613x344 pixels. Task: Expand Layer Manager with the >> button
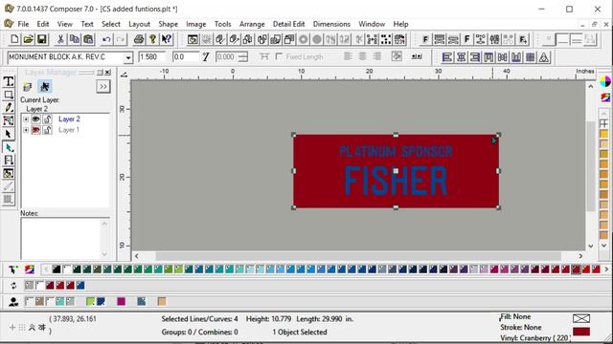coord(103,87)
